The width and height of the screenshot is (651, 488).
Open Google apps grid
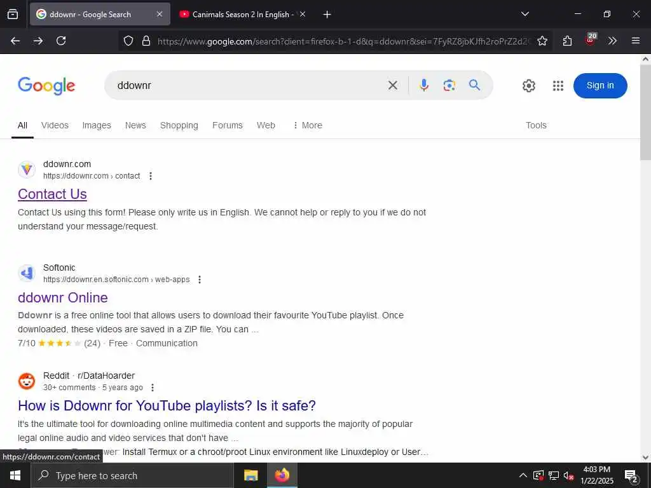(x=558, y=86)
